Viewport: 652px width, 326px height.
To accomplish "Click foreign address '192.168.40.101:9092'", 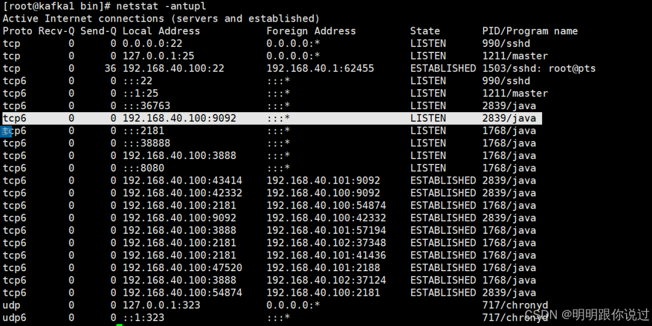I will coord(323,181).
